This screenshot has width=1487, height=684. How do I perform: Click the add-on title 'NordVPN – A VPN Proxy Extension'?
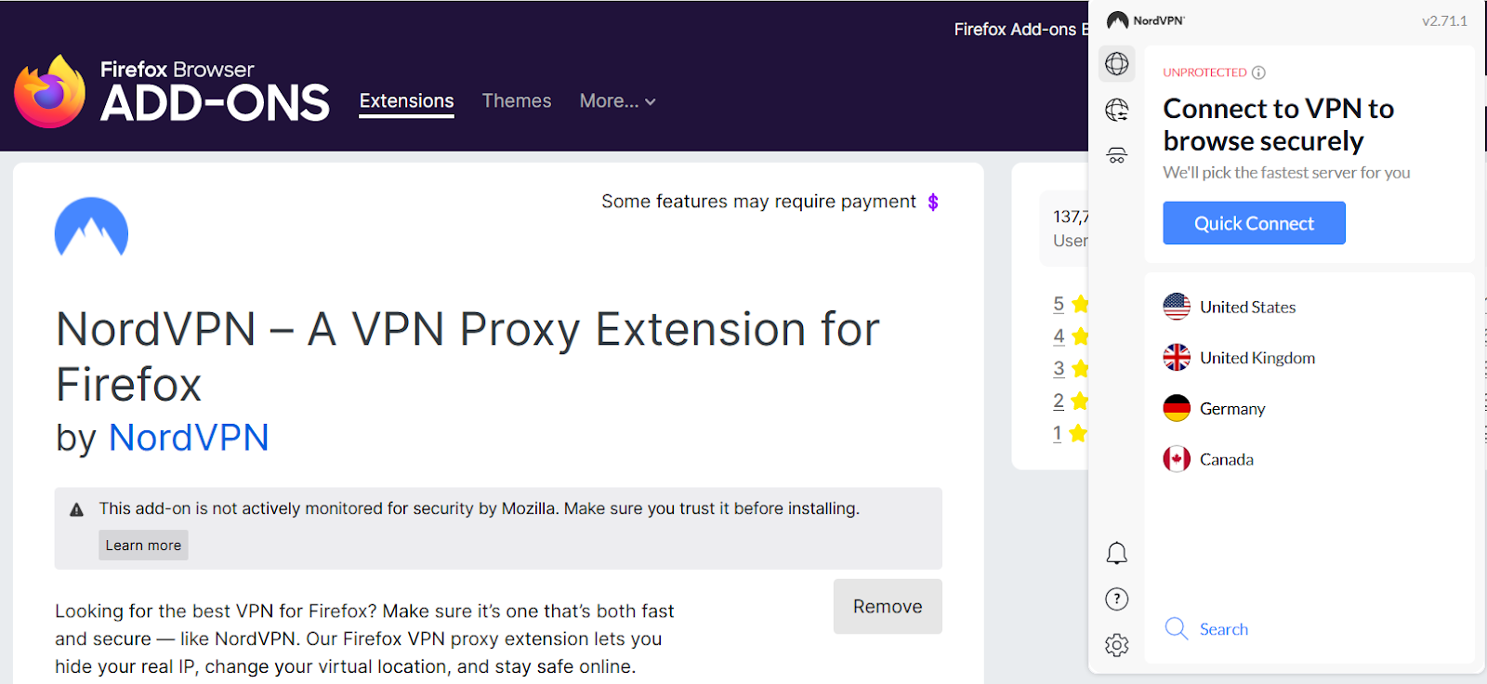click(467, 356)
